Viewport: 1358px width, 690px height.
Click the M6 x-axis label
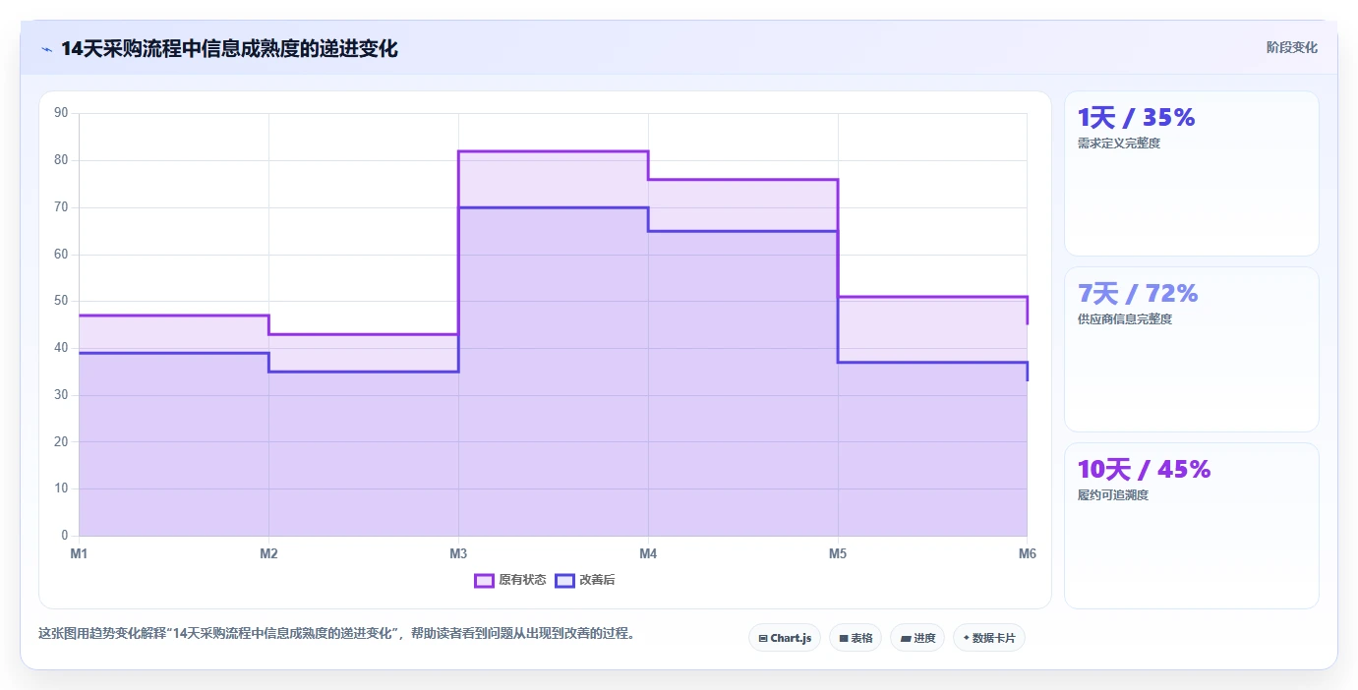click(1027, 553)
